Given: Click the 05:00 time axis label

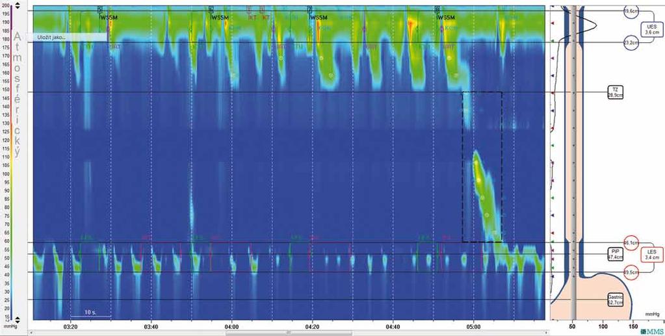Looking at the screenshot, I should tap(473, 327).
